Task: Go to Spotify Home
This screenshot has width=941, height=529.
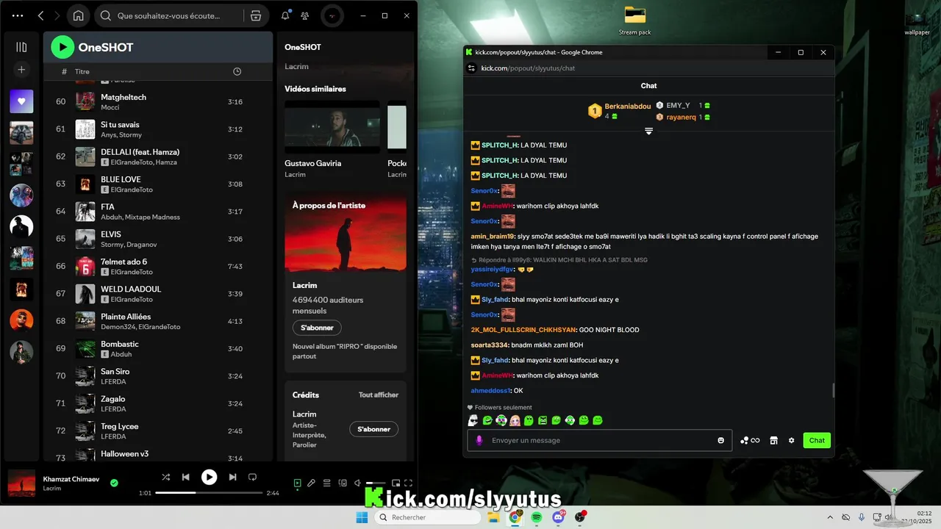Action: click(x=79, y=15)
